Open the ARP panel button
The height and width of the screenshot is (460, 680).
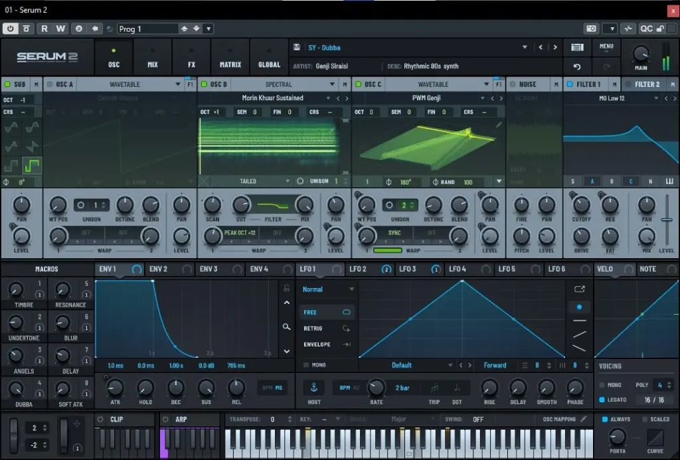click(181, 420)
